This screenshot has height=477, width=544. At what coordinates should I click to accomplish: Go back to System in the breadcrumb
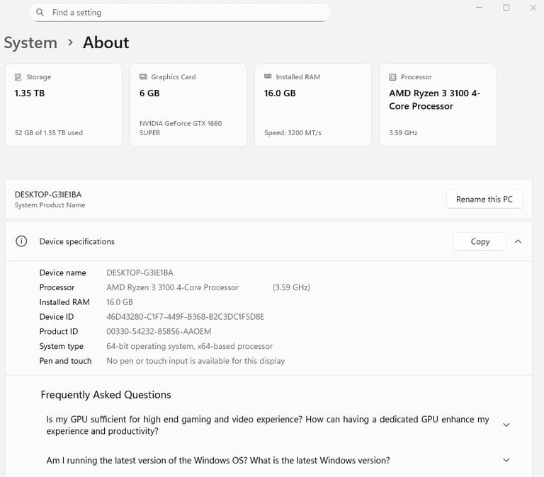30,42
